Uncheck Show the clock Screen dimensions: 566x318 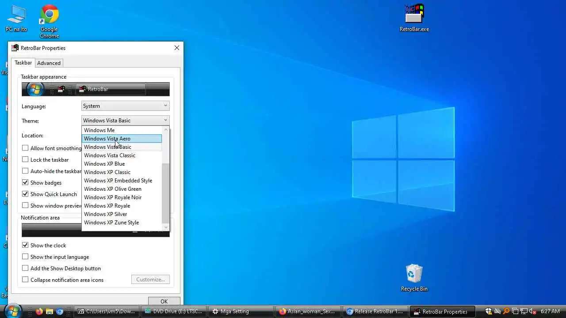coord(25,245)
